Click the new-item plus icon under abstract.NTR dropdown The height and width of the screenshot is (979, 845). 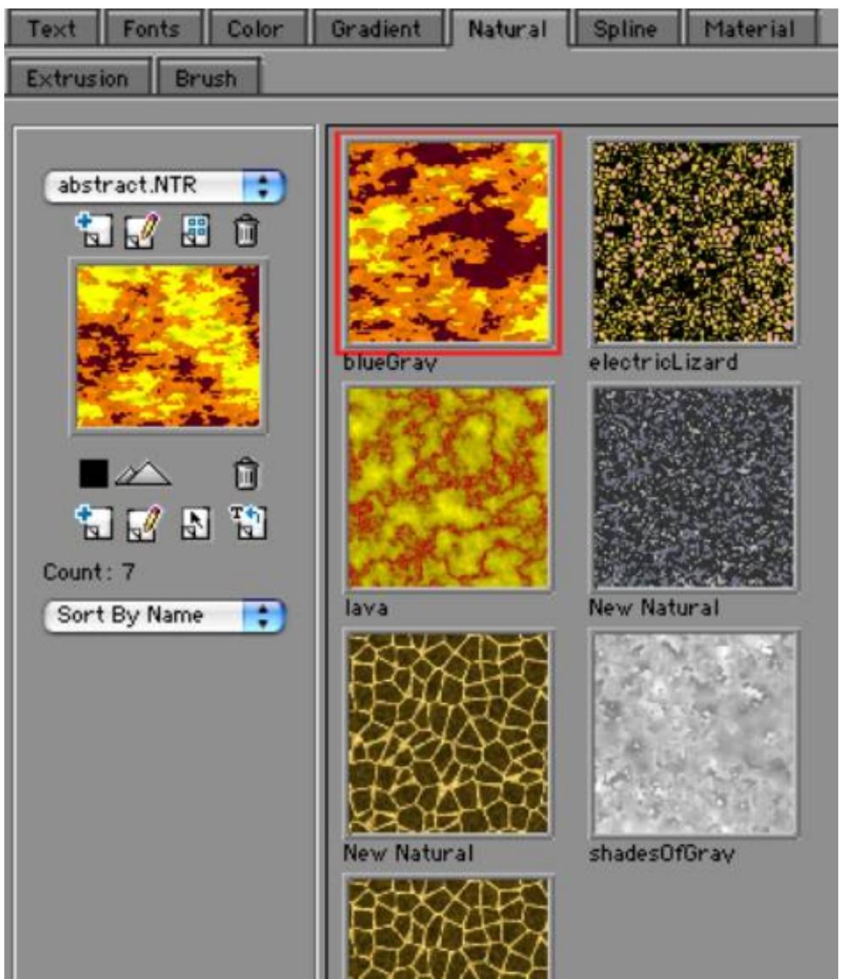pyautogui.click(x=93, y=230)
